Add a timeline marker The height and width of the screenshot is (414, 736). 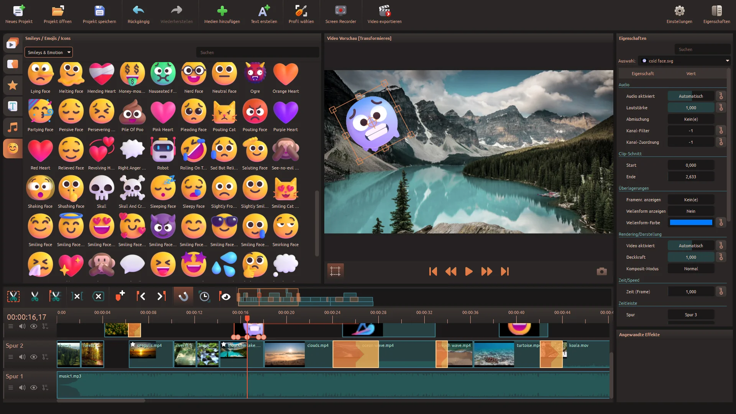(x=120, y=296)
